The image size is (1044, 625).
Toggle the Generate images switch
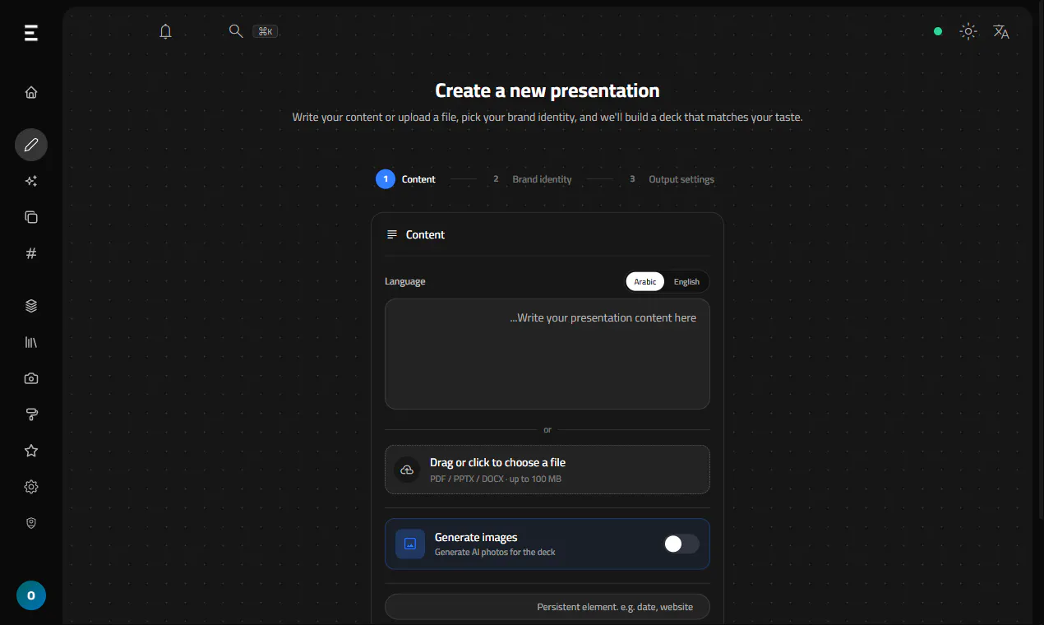coord(681,544)
